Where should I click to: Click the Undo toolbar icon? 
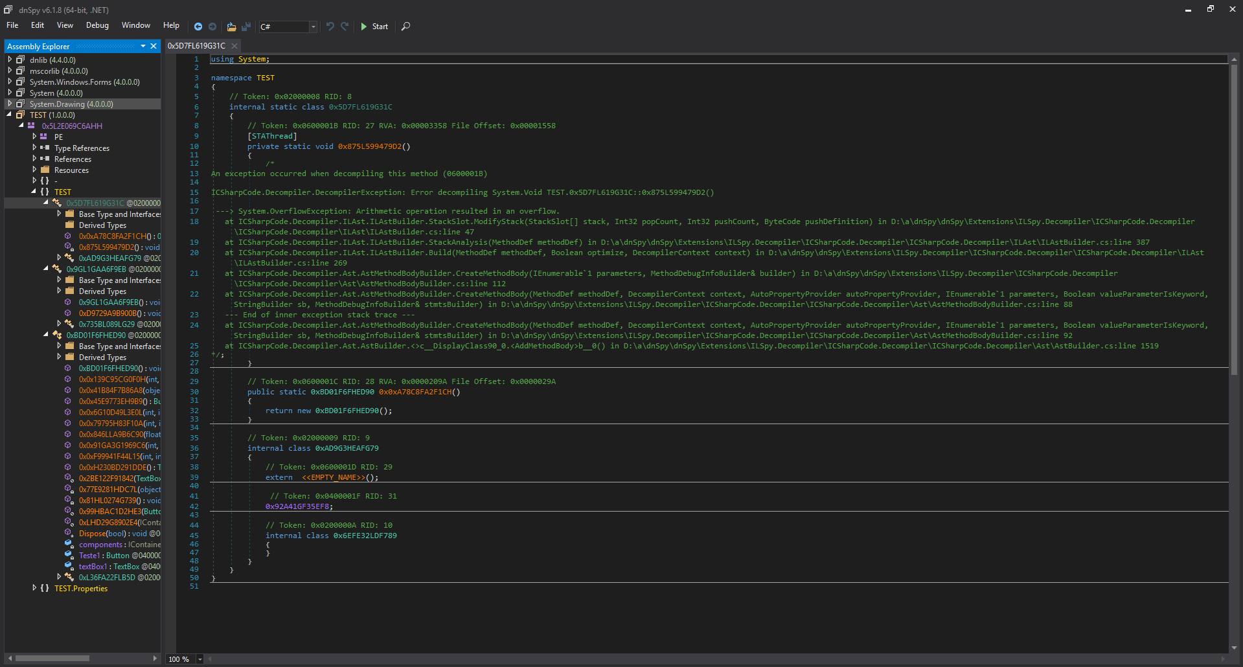330,27
